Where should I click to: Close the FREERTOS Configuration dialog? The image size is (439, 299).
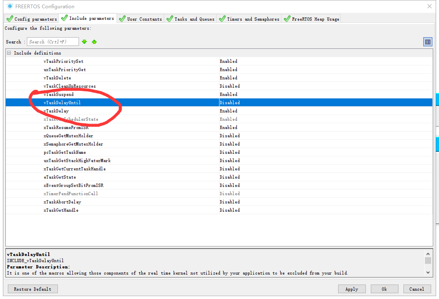tap(429, 6)
